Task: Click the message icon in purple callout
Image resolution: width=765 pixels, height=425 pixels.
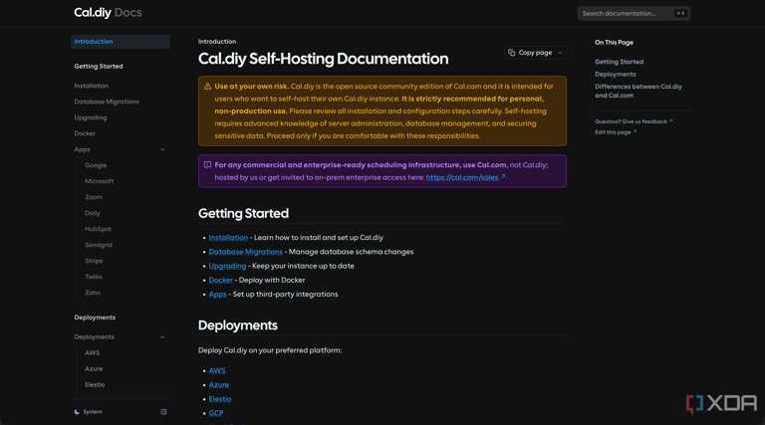Action: click(x=207, y=165)
